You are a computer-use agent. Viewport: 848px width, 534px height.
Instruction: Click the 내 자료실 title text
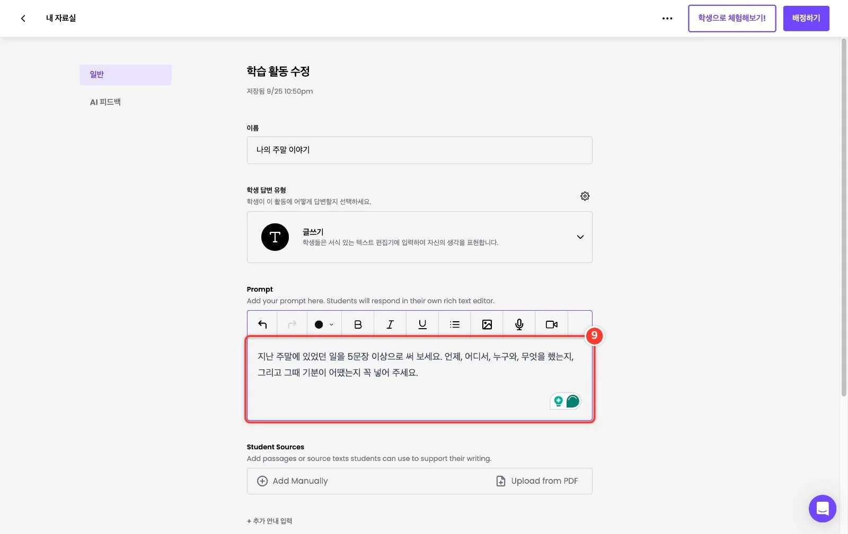coord(61,19)
